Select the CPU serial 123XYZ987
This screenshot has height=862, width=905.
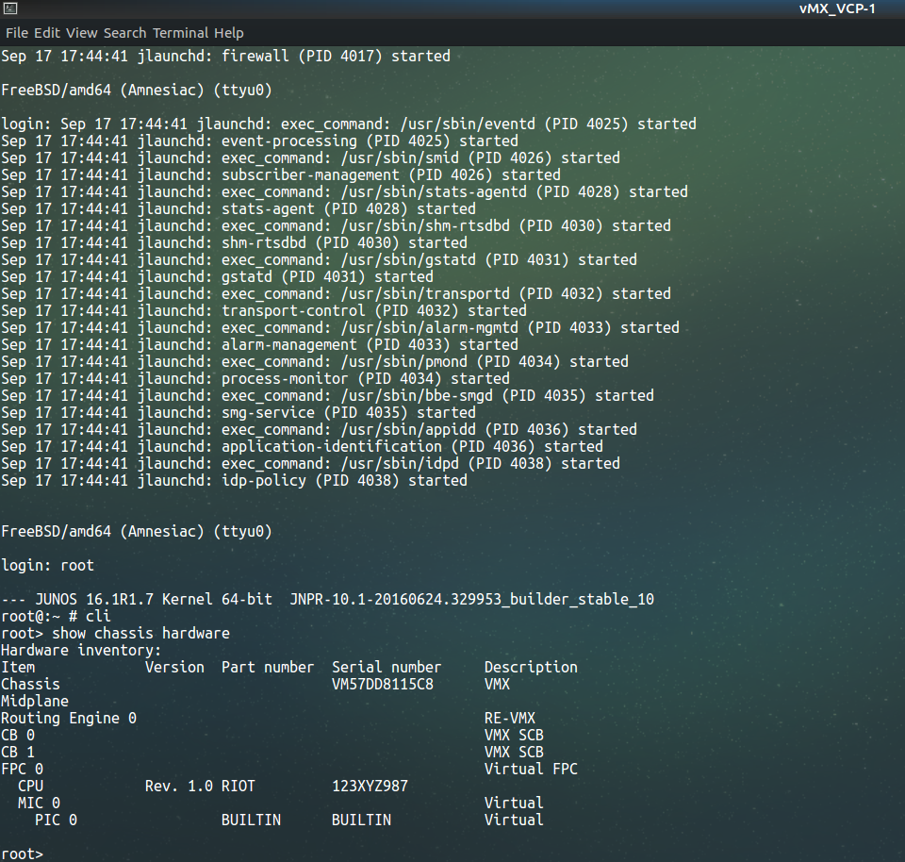370,786
